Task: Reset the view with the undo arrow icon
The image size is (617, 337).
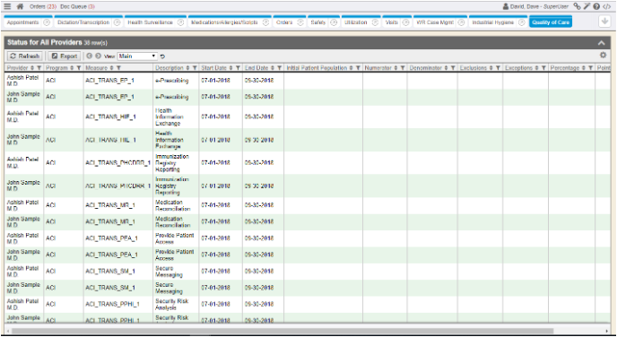Action: pyautogui.click(x=162, y=56)
